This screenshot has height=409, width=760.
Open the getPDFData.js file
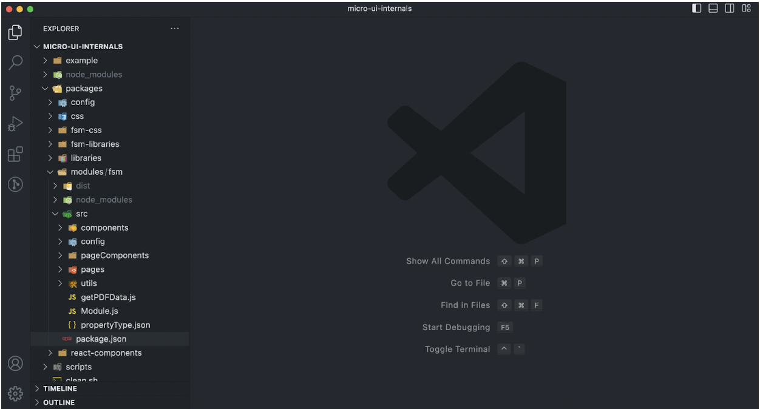click(108, 297)
